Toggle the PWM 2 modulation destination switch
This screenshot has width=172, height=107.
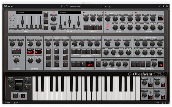65,58
